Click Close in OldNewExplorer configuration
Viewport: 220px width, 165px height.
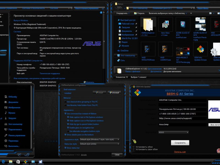point(117,155)
